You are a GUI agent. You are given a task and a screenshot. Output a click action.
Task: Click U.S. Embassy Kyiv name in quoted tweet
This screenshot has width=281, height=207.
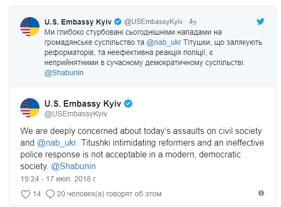pos(78,22)
